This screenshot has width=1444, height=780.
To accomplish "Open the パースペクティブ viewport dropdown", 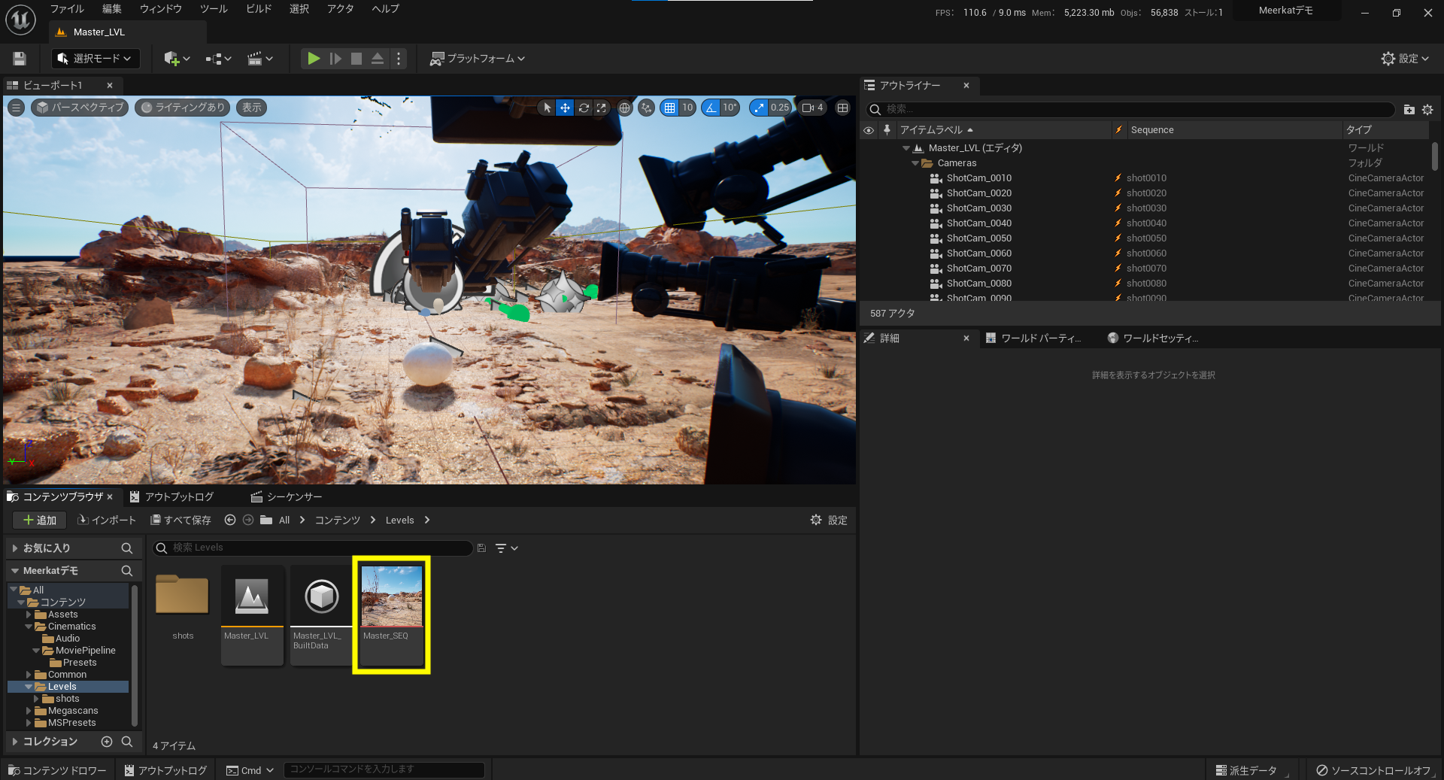I will (x=79, y=108).
